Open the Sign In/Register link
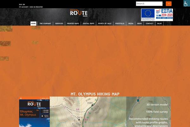The width and height of the screenshot is (190, 127). point(36,7)
